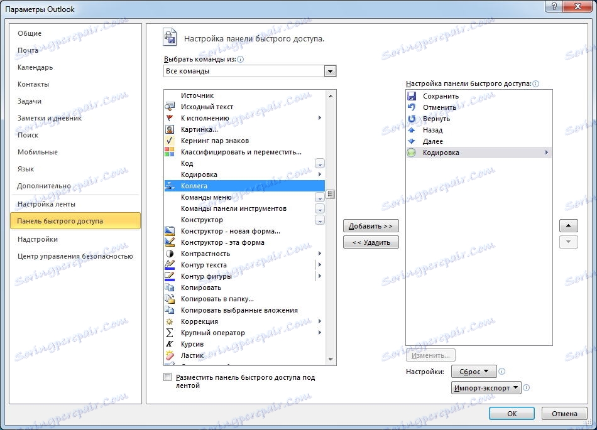The image size is (597, 430).
Task: Confirm with the OK button
Action: 512,414
